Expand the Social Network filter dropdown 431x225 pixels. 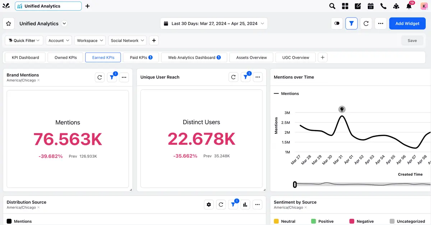127,40
